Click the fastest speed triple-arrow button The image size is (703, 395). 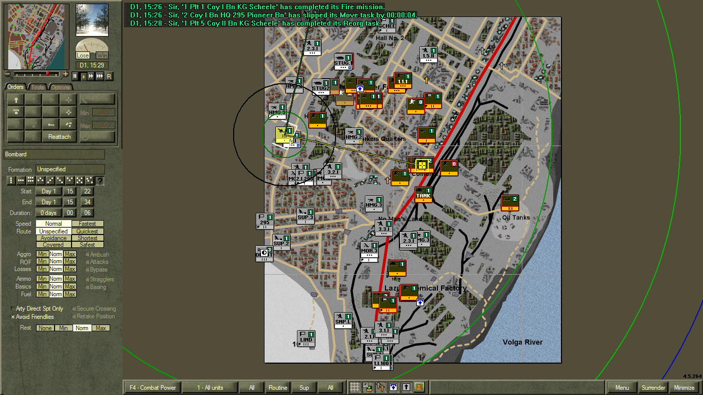click(100, 76)
